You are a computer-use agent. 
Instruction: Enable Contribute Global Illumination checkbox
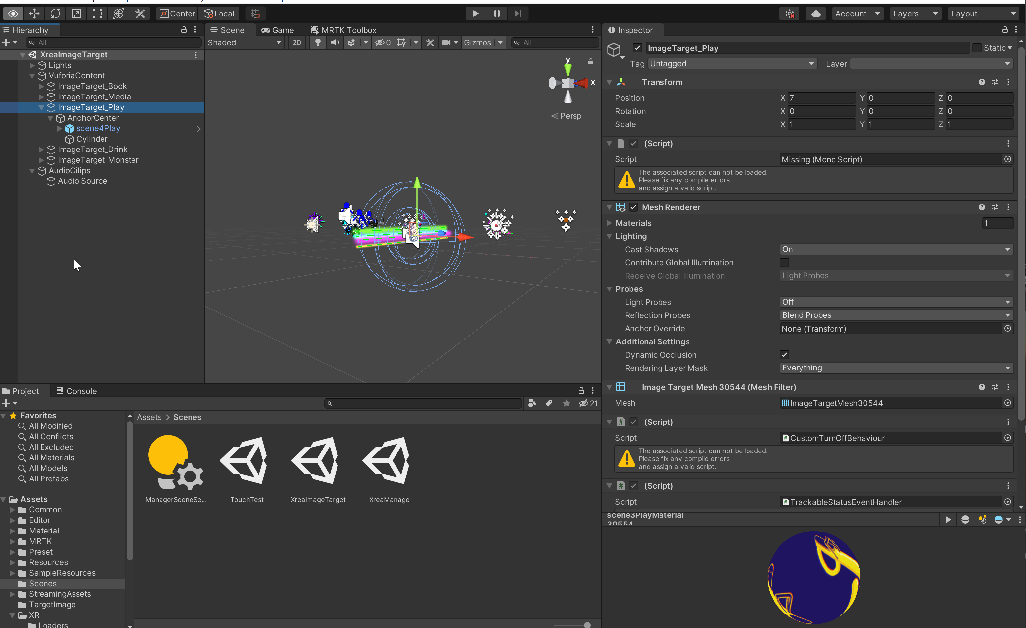tap(784, 262)
